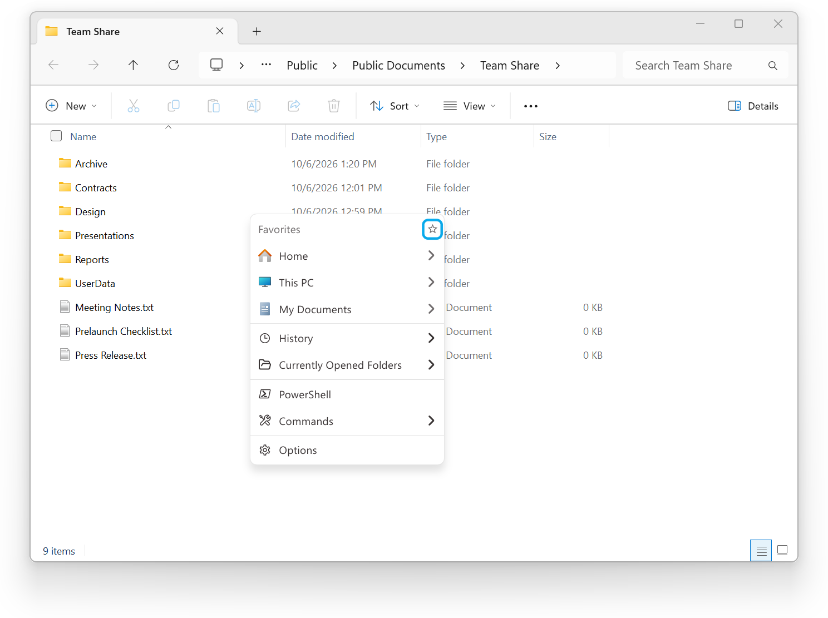
Task: Show more toolbar options ellipsis
Action: [531, 106]
